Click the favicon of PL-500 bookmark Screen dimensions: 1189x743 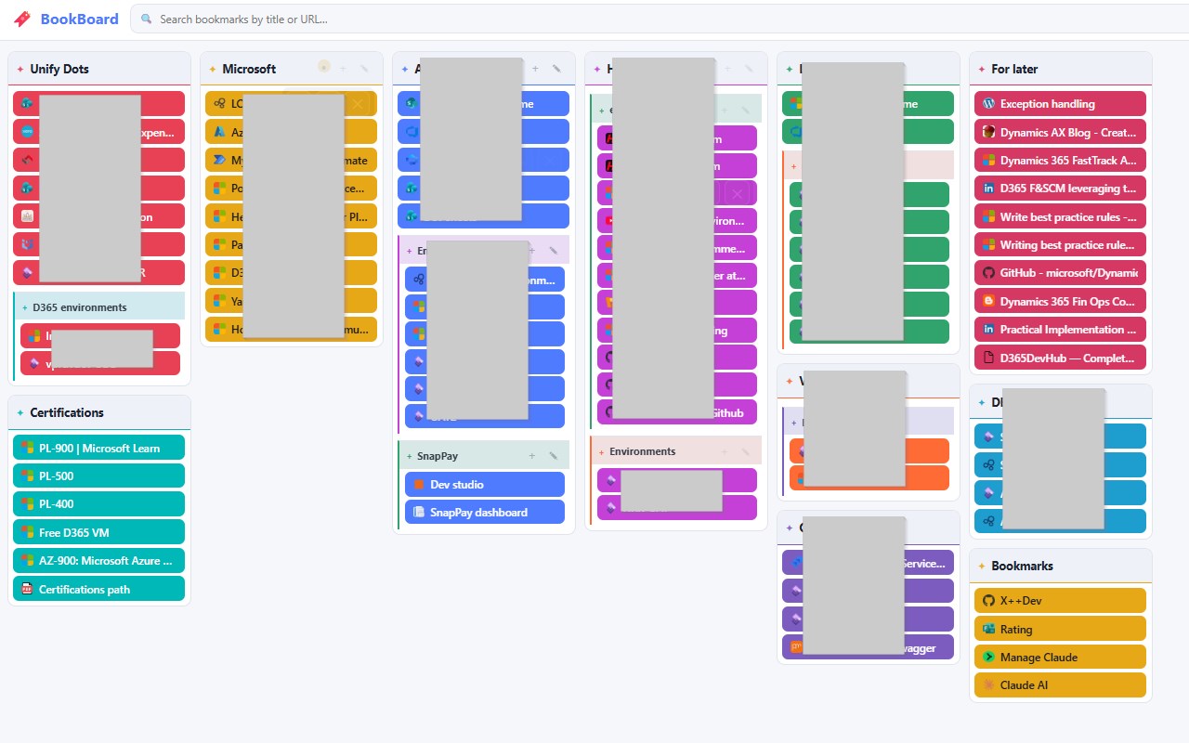28,476
